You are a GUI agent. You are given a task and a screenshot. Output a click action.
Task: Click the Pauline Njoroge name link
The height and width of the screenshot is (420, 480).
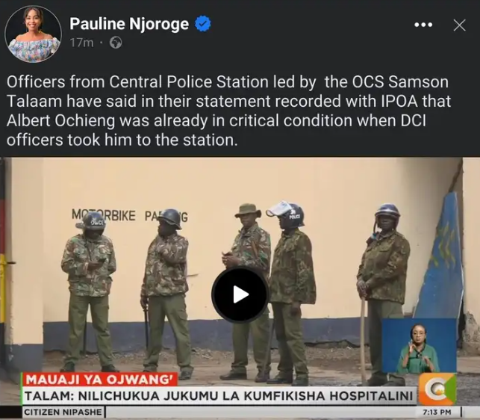pyautogui.click(x=129, y=24)
